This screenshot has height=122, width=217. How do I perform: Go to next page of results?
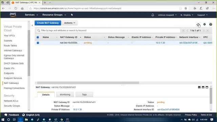(204, 30)
